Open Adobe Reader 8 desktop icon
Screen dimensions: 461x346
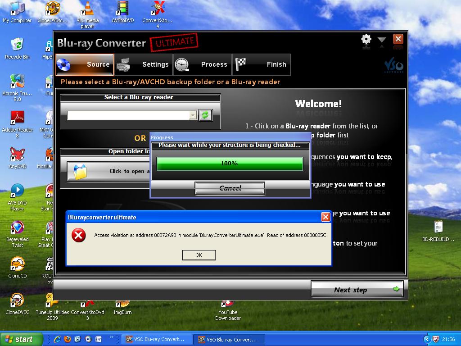[x=18, y=124]
